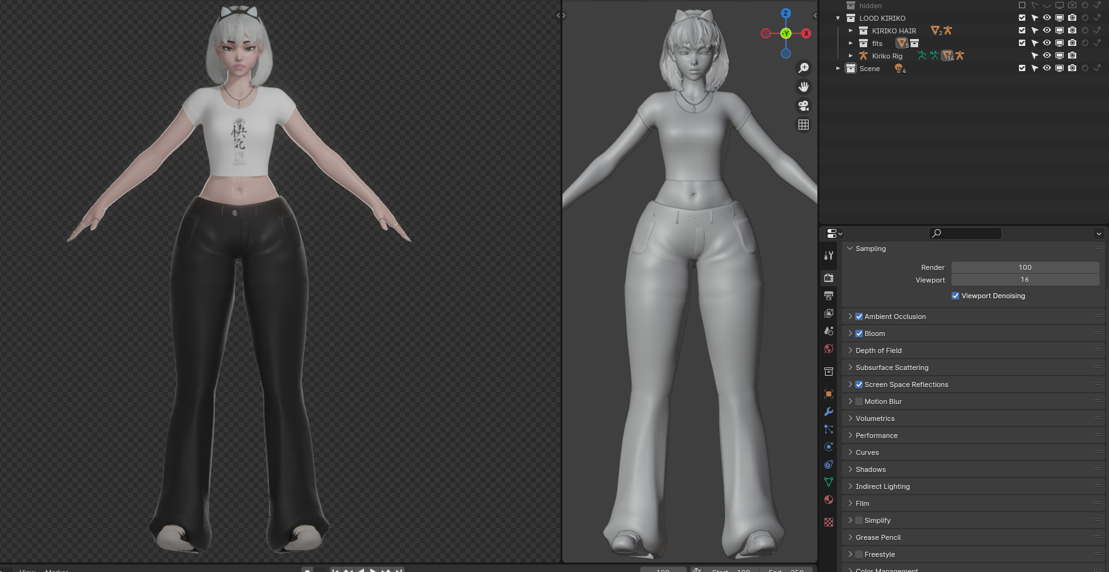Viewport: 1109px width, 572px height.
Task: Enable the hidden collection checkbox
Action: (x=1022, y=5)
